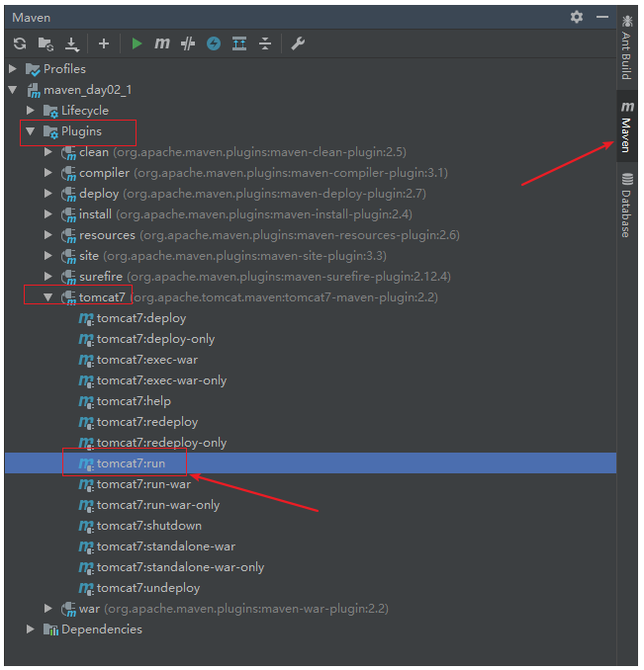
Task: Expand the Profiles node
Action: [13, 69]
